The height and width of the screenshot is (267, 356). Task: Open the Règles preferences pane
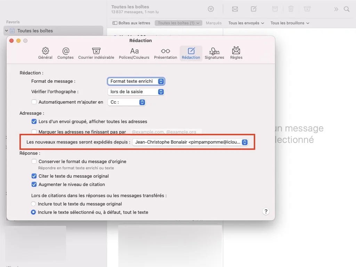pos(236,53)
